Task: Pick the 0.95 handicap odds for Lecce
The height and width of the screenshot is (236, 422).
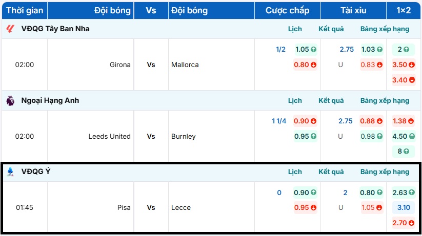Action: pos(305,207)
